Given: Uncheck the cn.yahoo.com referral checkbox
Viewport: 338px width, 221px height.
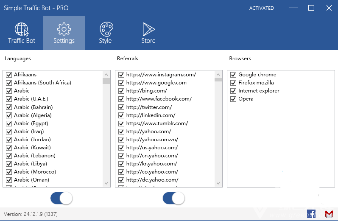Looking at the screenshot, I should coord(121,156).
